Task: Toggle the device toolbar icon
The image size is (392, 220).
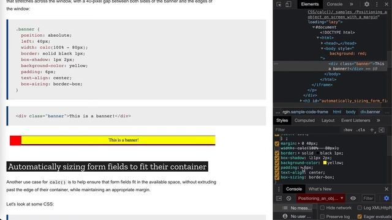Action: [x=288, y=4]
